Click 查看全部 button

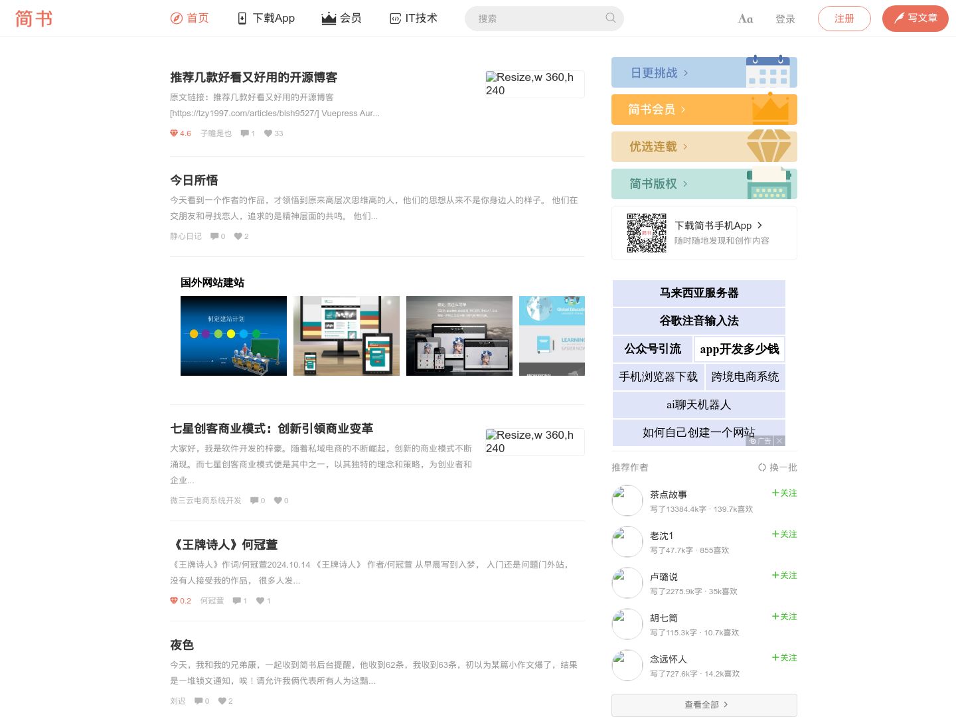704,705
